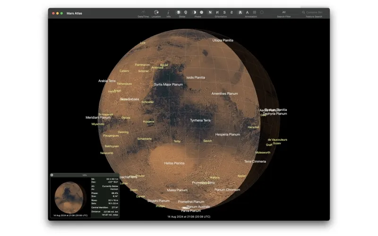Click the Central Meridian value in Info
Image resolution: width=378 pixels, height=236 pixels.
(x=115, y=207)
